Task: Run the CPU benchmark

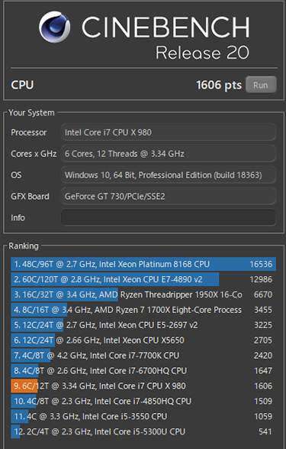Action: [261, 85]
